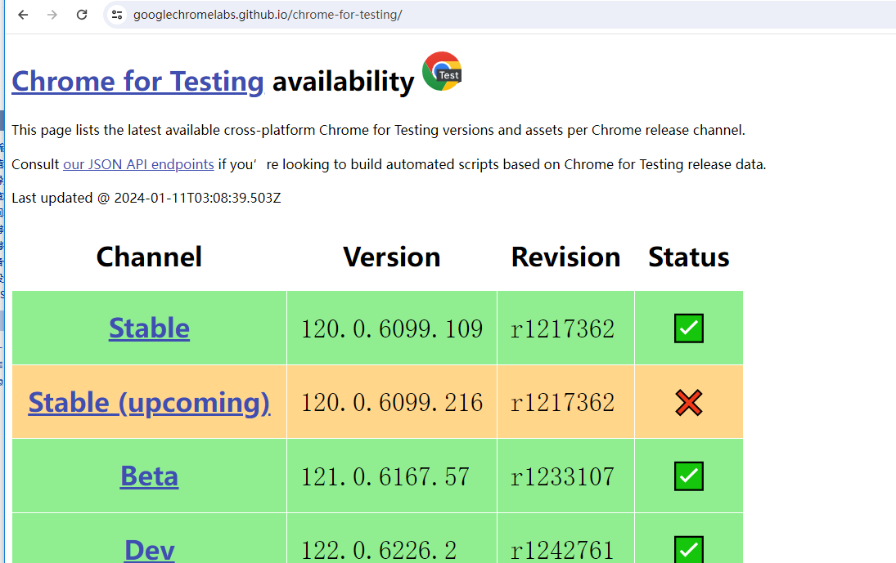Follow the Beta channel link
This screenshot has width=896, height=563.
149,476
